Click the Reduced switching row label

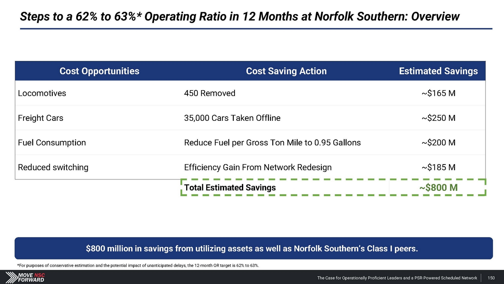(53, 167)
